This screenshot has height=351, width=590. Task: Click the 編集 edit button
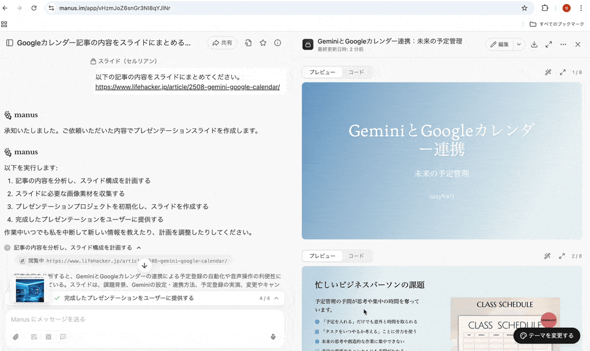[499, 45]
